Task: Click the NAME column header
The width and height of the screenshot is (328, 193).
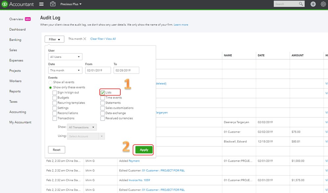Action: coord(228,56)
